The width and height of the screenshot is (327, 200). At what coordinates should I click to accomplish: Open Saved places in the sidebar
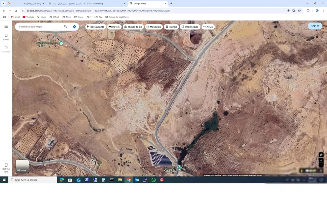6,37
